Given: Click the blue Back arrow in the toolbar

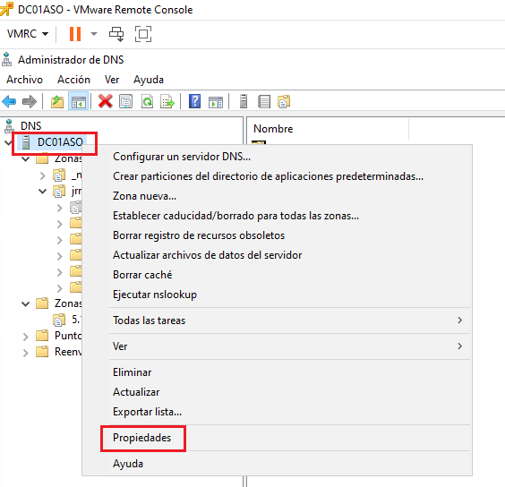Looking at the screenshot, I should (9, 102).
